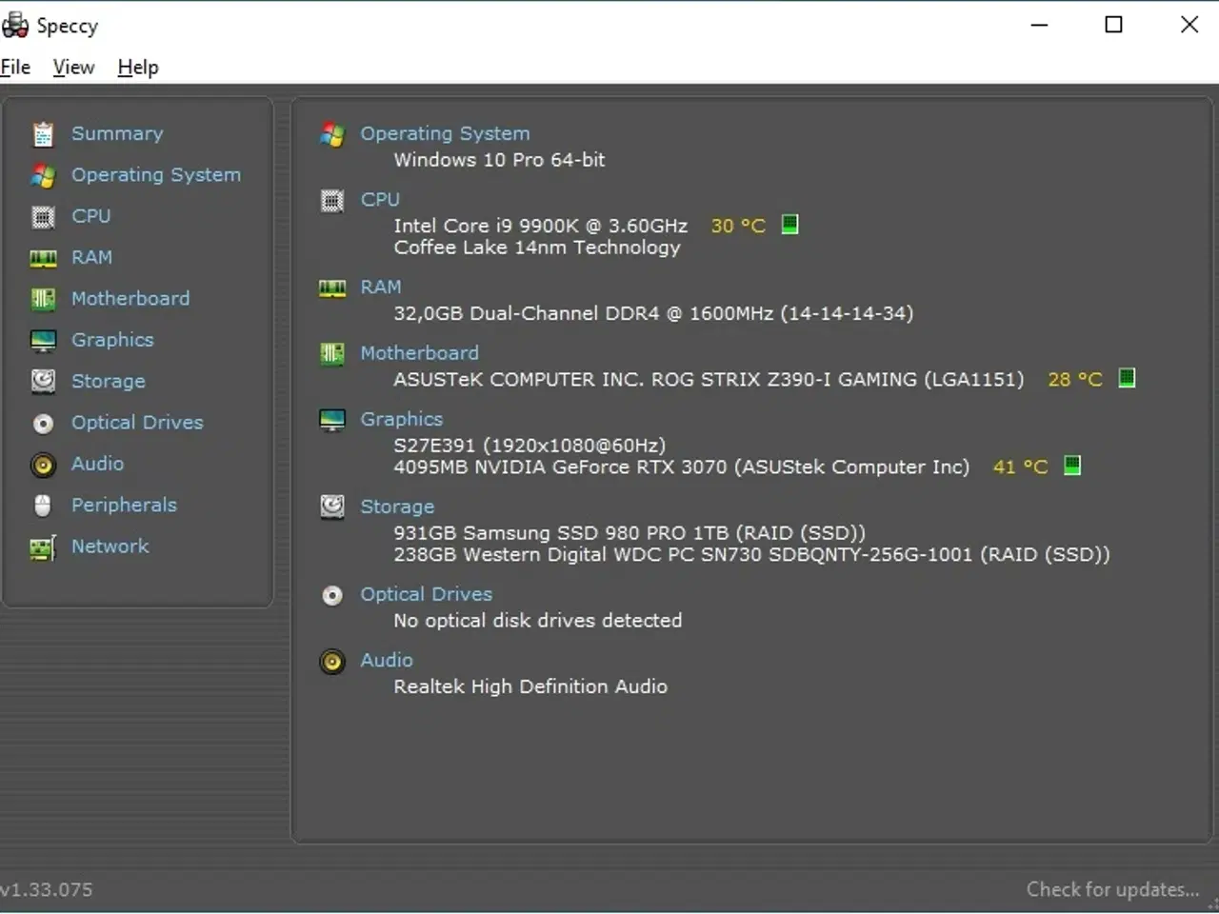Screen dimensions: 1219x914
Task: Select RAM in the sidebar list
Action: click(91, 257)
